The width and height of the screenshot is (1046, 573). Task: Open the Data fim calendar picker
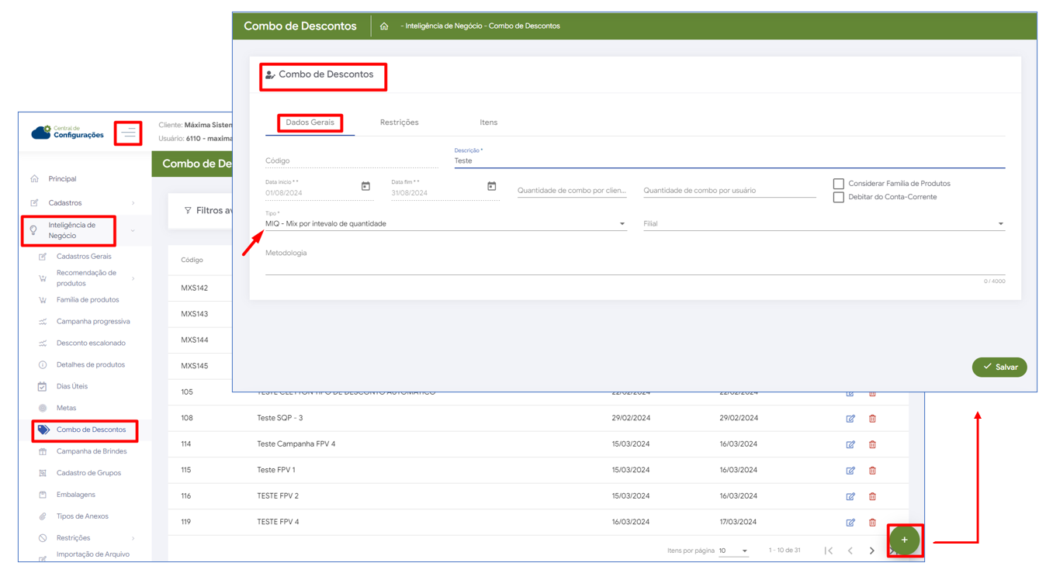[x=491, y=187]
